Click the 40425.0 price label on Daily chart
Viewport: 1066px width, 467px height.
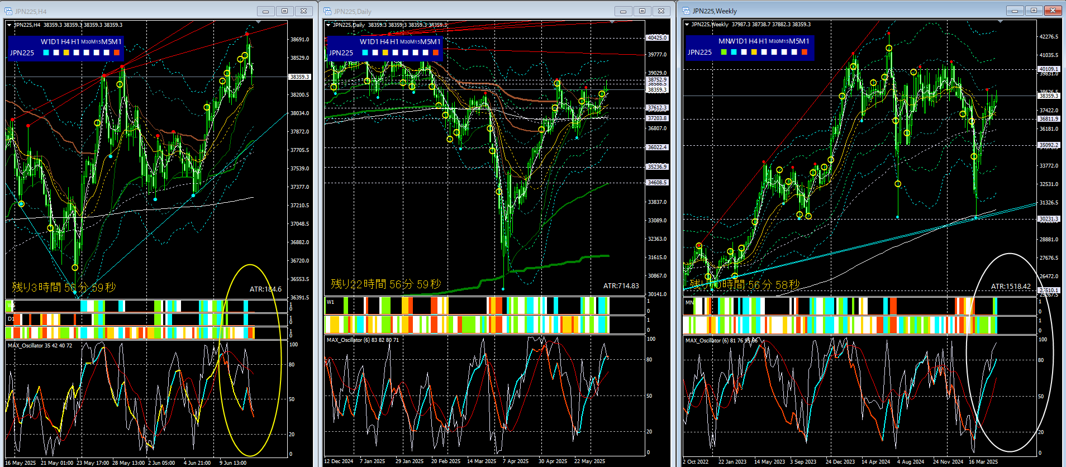click(657, 37)
